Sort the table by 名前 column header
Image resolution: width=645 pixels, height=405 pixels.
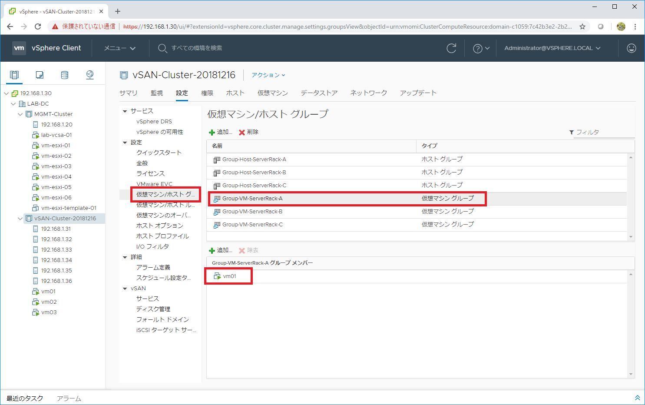tap(311, 146)
